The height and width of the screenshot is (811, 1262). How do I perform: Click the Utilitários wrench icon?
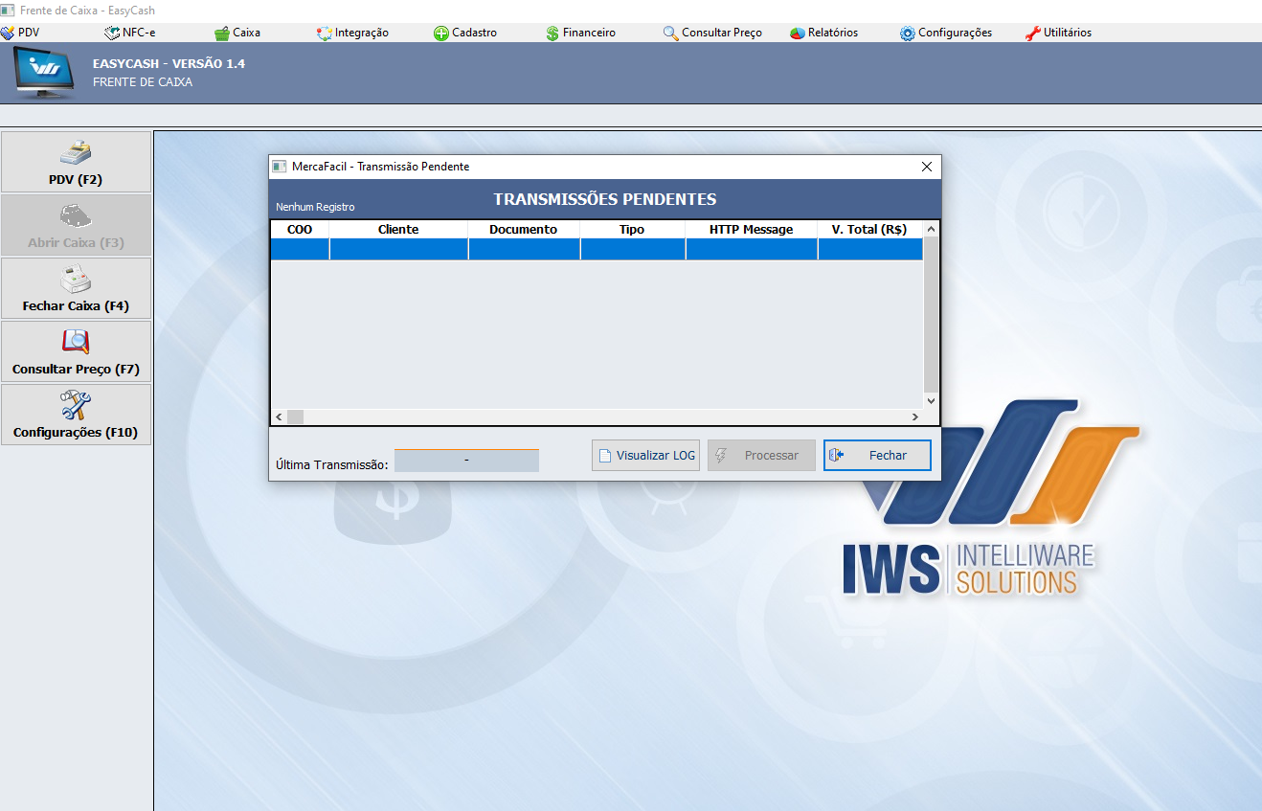1032,33
